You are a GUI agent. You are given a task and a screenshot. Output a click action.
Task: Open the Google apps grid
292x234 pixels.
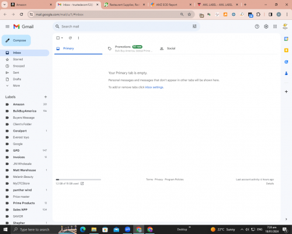point(275,26)
